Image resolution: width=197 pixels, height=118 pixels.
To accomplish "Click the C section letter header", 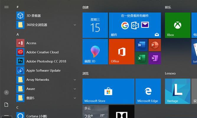I will [17, 108].
